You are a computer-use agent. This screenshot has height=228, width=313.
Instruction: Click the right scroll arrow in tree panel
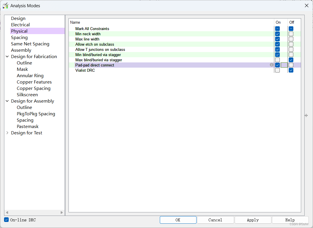pos(62,212)
